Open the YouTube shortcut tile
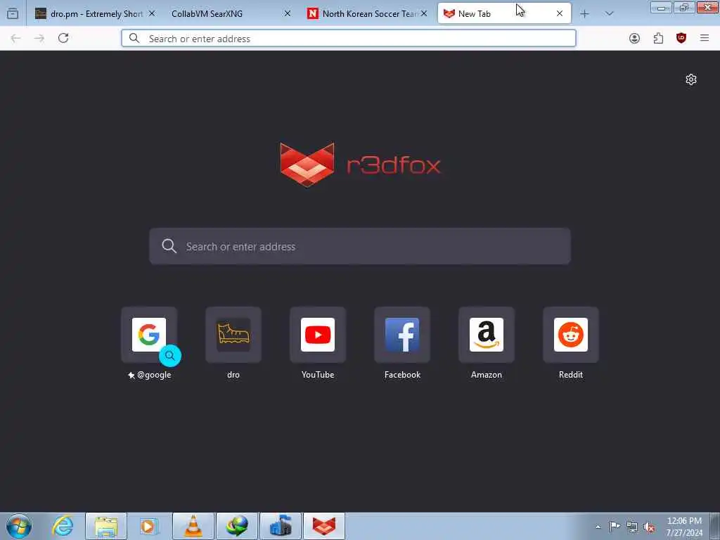The width and height of the screenshot is (720, 540). (x=318, y=343)
